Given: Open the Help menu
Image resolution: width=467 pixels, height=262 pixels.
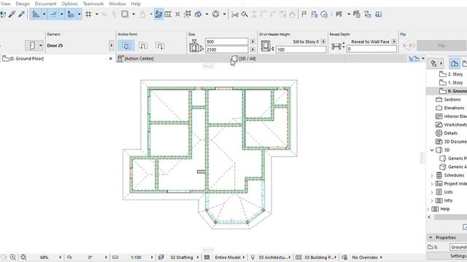Looking at the screenshot, I should (x=136, y=4).
